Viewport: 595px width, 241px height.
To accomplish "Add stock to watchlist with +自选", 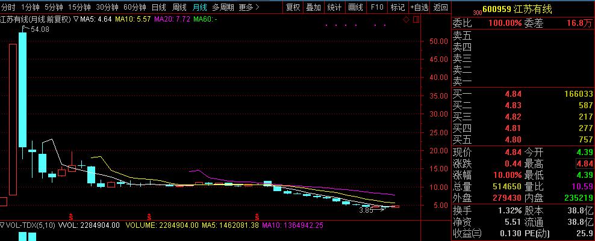I will [x=419, y=7].
